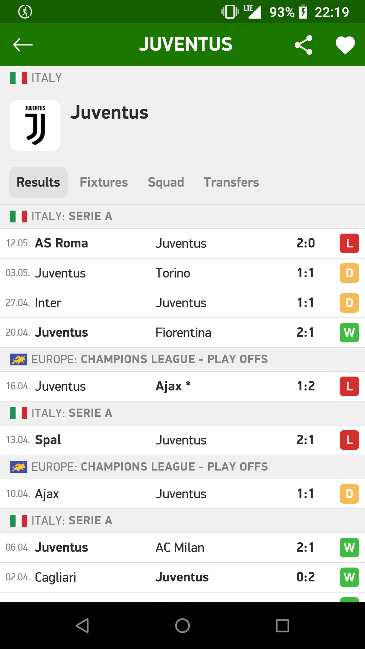Toggle the favorite heart for Juventus

345,45
